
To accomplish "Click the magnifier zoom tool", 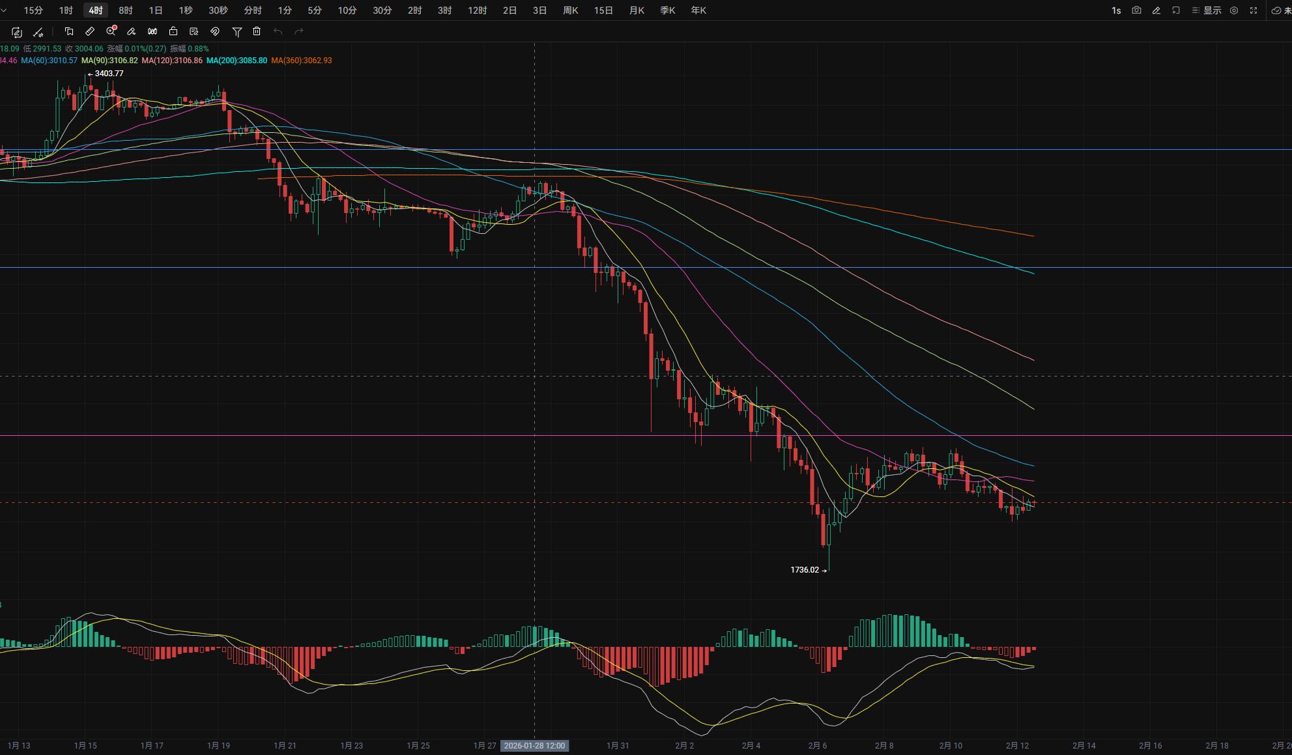I will point(111,31).
